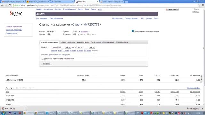Click the browser back arrow
Image resolution: width=205 pixels, height=115 pixels.
pyautogui.click(x=2, y=5)
